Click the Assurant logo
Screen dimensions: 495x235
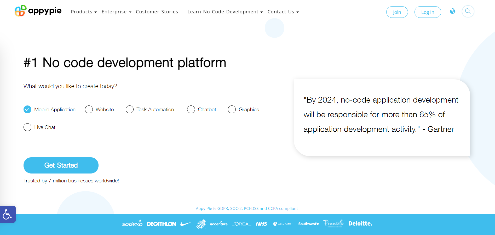(x=282, y=224)
